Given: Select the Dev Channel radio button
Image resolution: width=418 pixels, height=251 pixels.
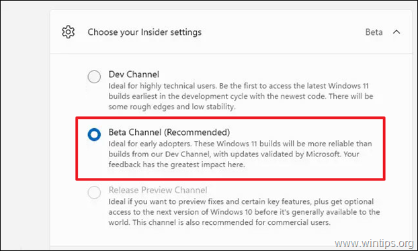Looking at the screenshot, I should [94, 77].
